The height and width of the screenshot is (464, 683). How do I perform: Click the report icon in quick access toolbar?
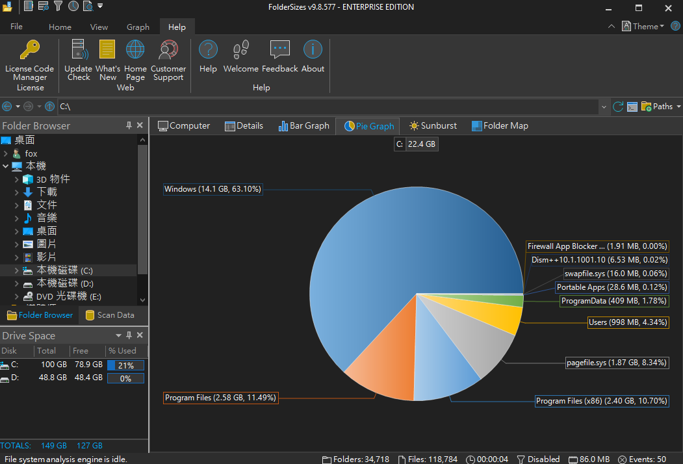29,6
